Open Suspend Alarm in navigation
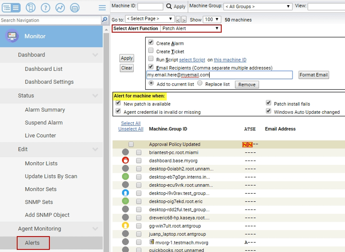 click(x=44, y=122)
